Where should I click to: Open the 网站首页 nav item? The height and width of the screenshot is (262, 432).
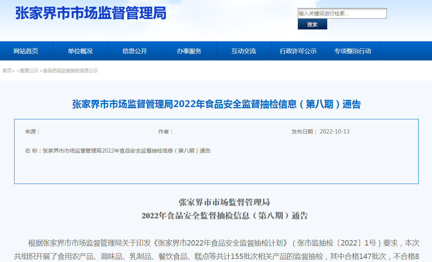click(26, 51)
